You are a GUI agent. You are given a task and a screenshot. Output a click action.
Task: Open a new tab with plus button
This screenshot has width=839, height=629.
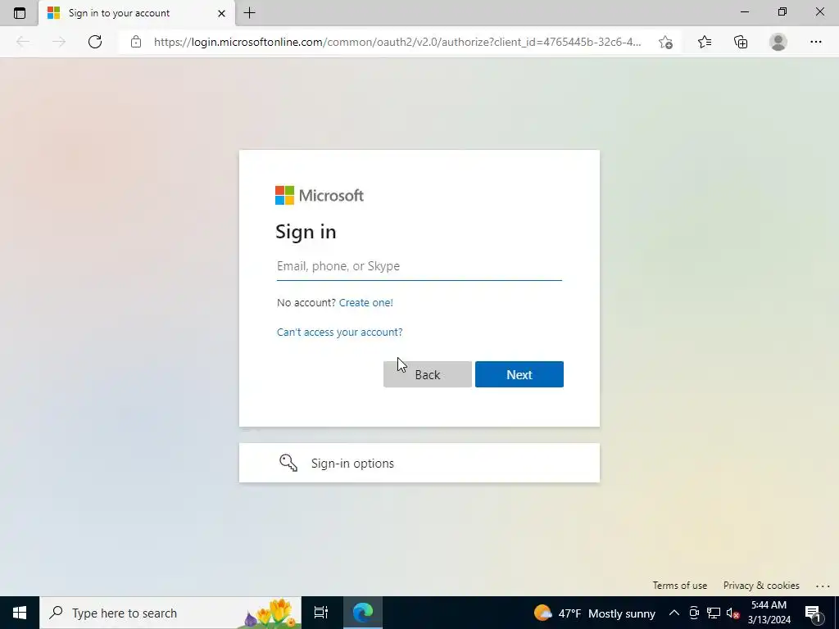[x=249, y=13]
